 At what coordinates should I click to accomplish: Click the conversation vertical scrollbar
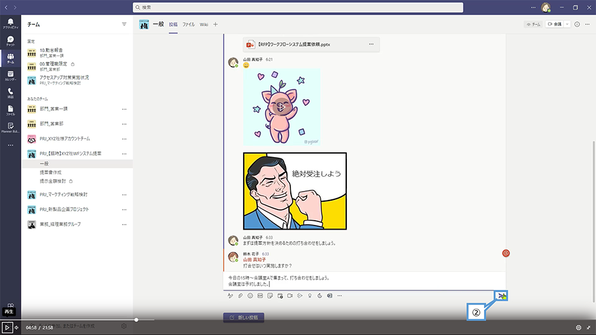pos(594,222)
